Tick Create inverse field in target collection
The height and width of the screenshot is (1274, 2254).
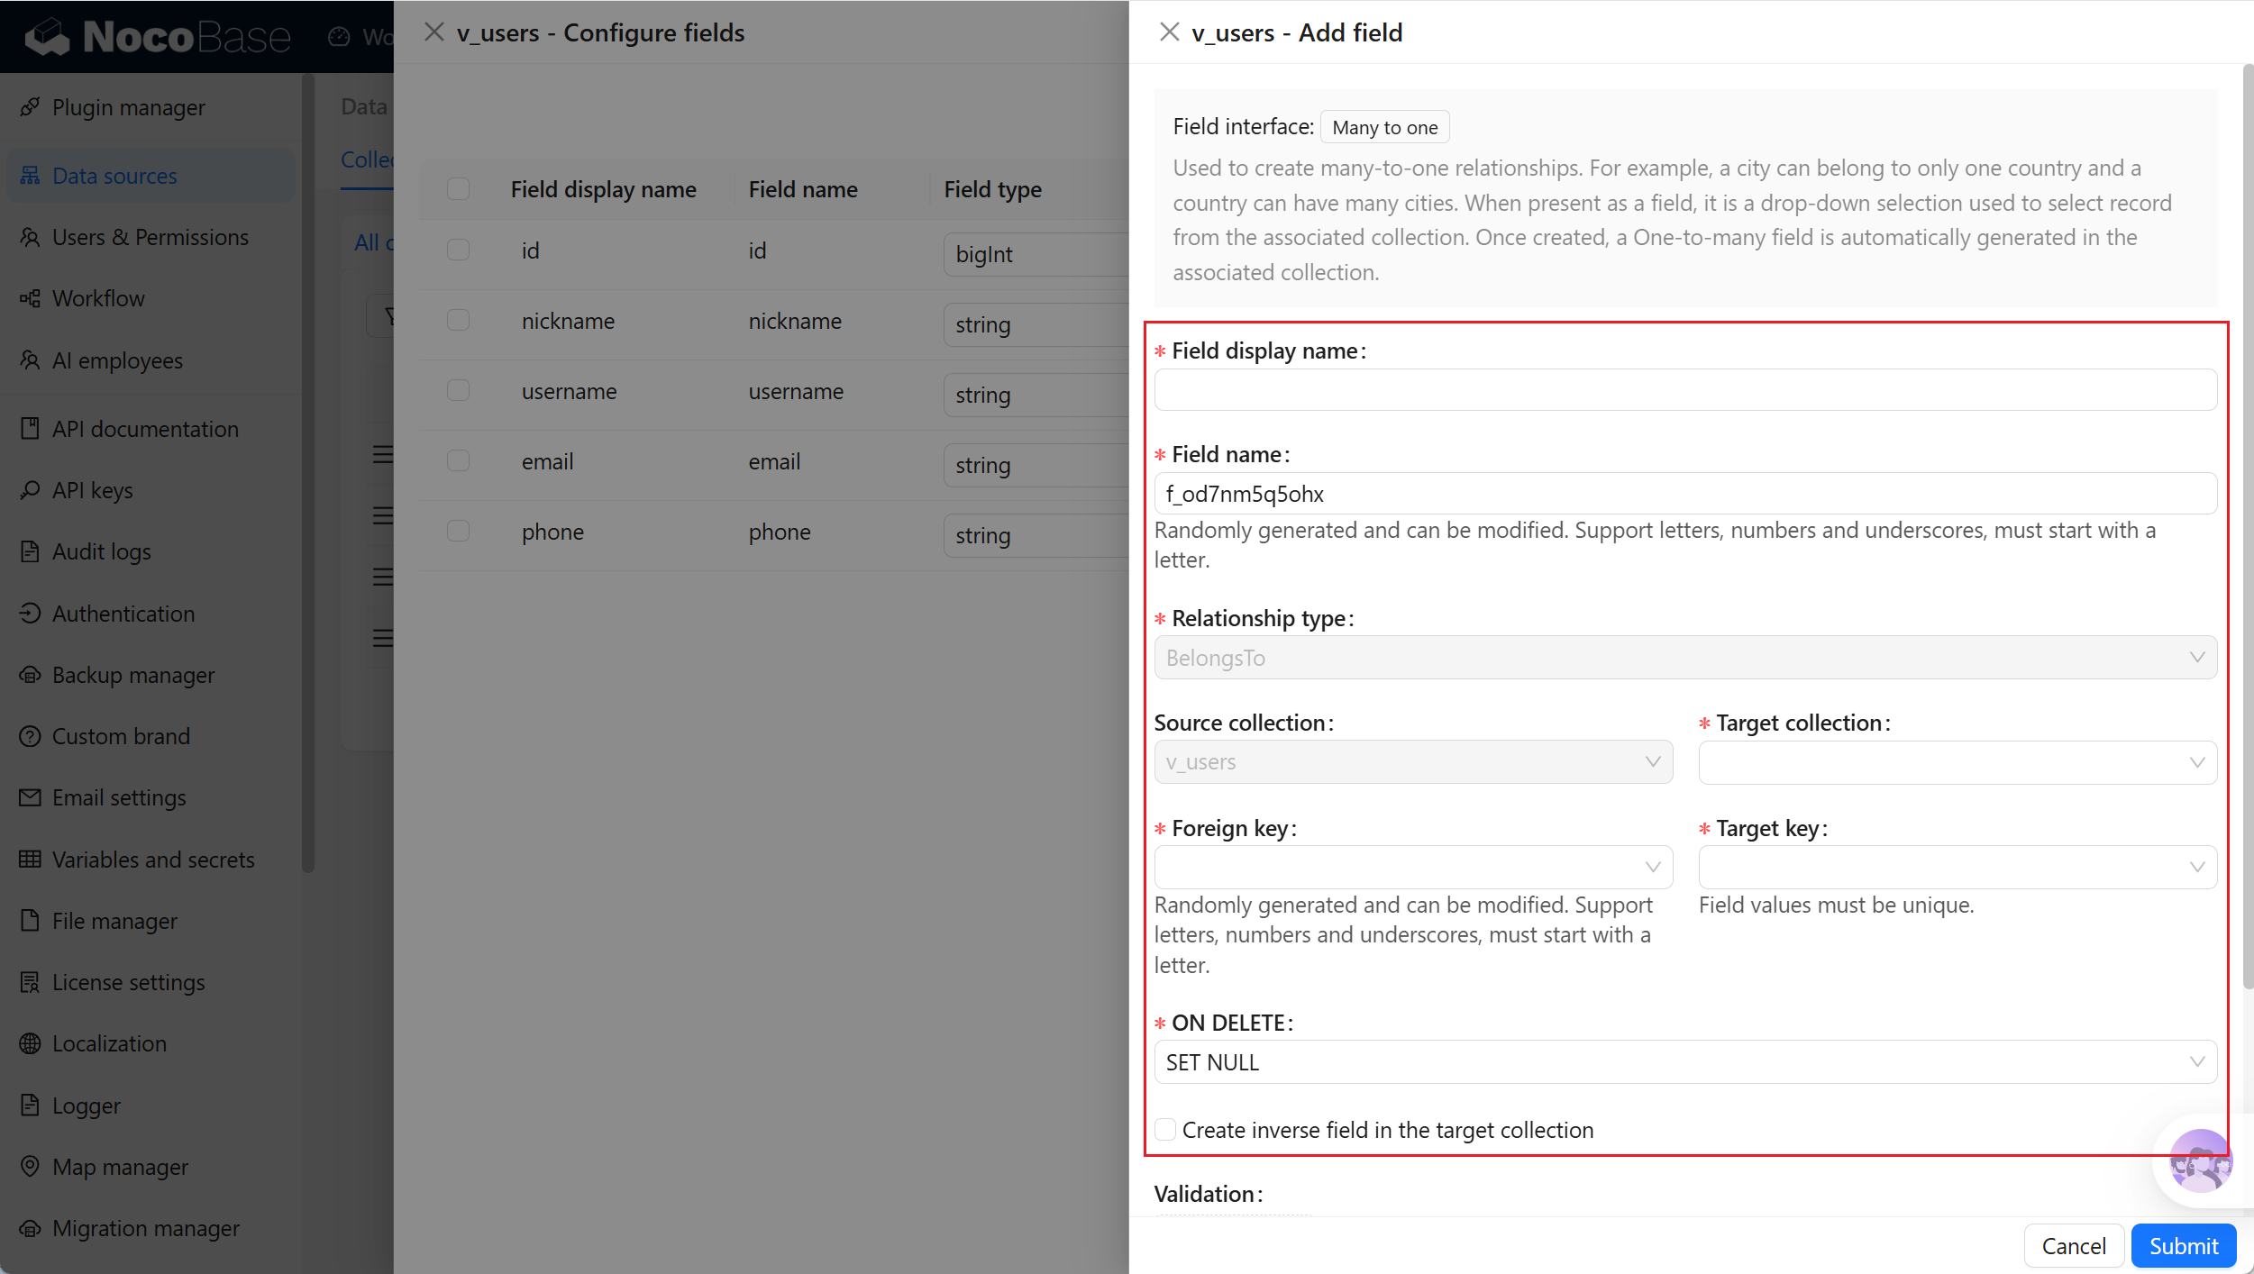[1165, 1130]
